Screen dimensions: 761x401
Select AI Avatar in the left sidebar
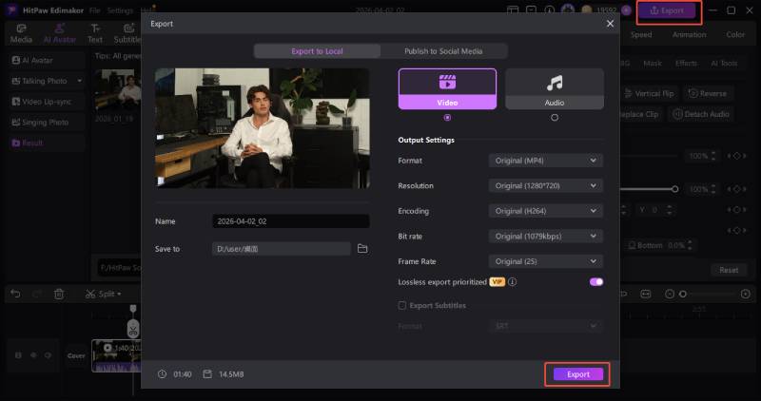(x=47, y=60)
